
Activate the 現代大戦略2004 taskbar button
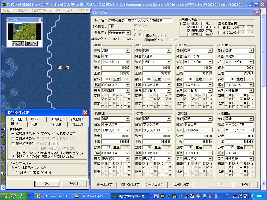[130, 196]
